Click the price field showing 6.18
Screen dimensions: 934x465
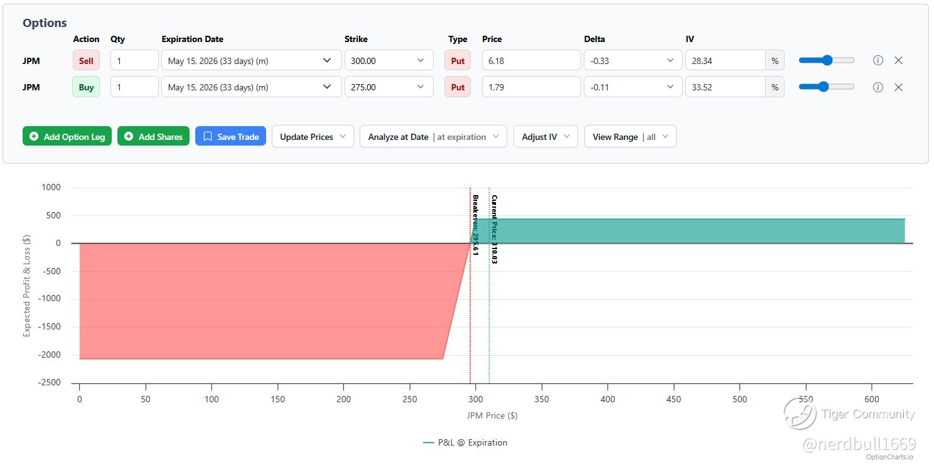pos(531,61)
